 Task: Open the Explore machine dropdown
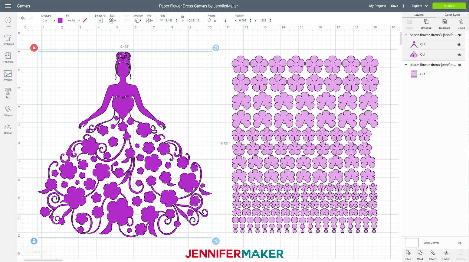pyautogui.click(x=420, y=6)
